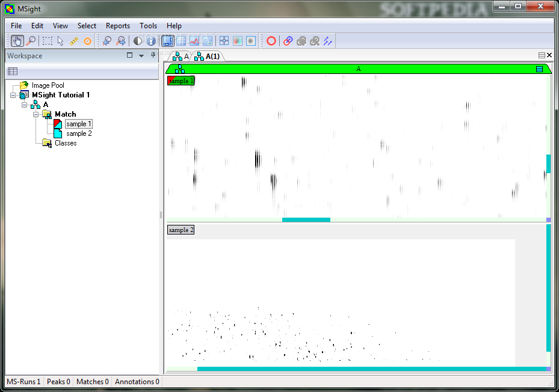
Task: Collapse the Match folder node
Action: pyautogui.click(x=36, y=114)
